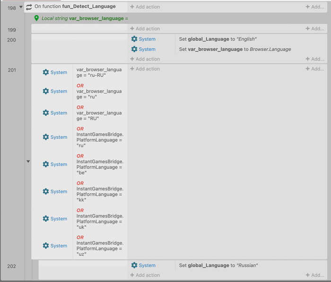Add action on event 199 row
This screenshot has width=331, height=282.
point(145,29)
